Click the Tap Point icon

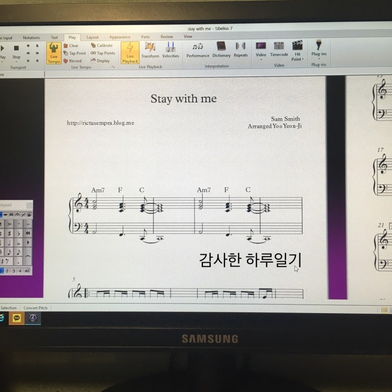(66, 53)
